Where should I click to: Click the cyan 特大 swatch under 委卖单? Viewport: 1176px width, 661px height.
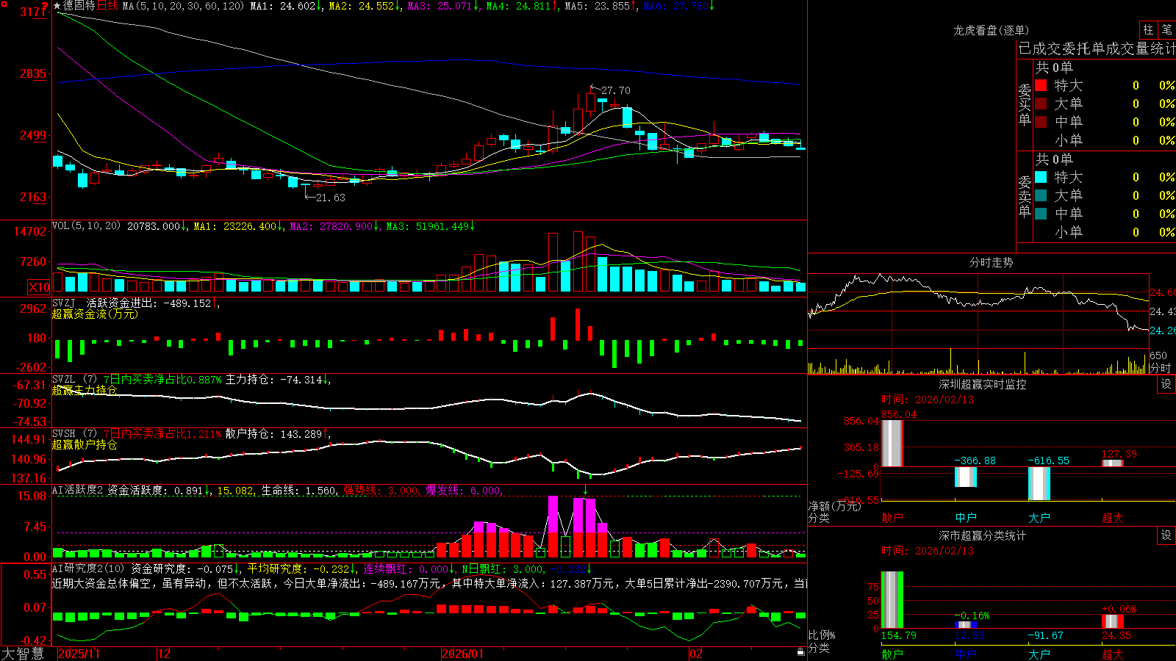(x=1041, y=177)
